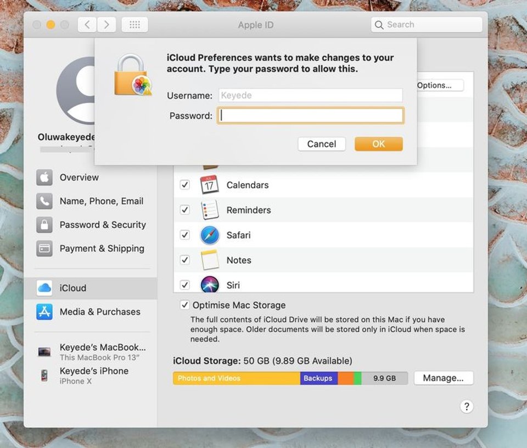Click the Notes app icon

pos(209,260)
